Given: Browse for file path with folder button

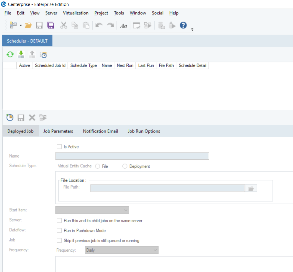Looking at the screenshot, I should point(251,188).
